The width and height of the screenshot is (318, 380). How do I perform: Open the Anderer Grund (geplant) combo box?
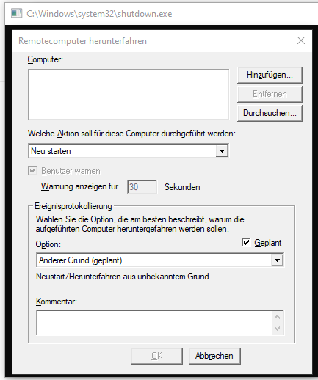coord(160,260)
